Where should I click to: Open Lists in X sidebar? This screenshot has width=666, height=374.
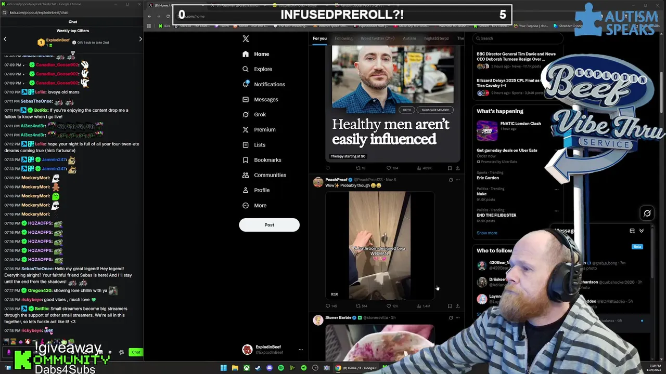pos(254,145)
